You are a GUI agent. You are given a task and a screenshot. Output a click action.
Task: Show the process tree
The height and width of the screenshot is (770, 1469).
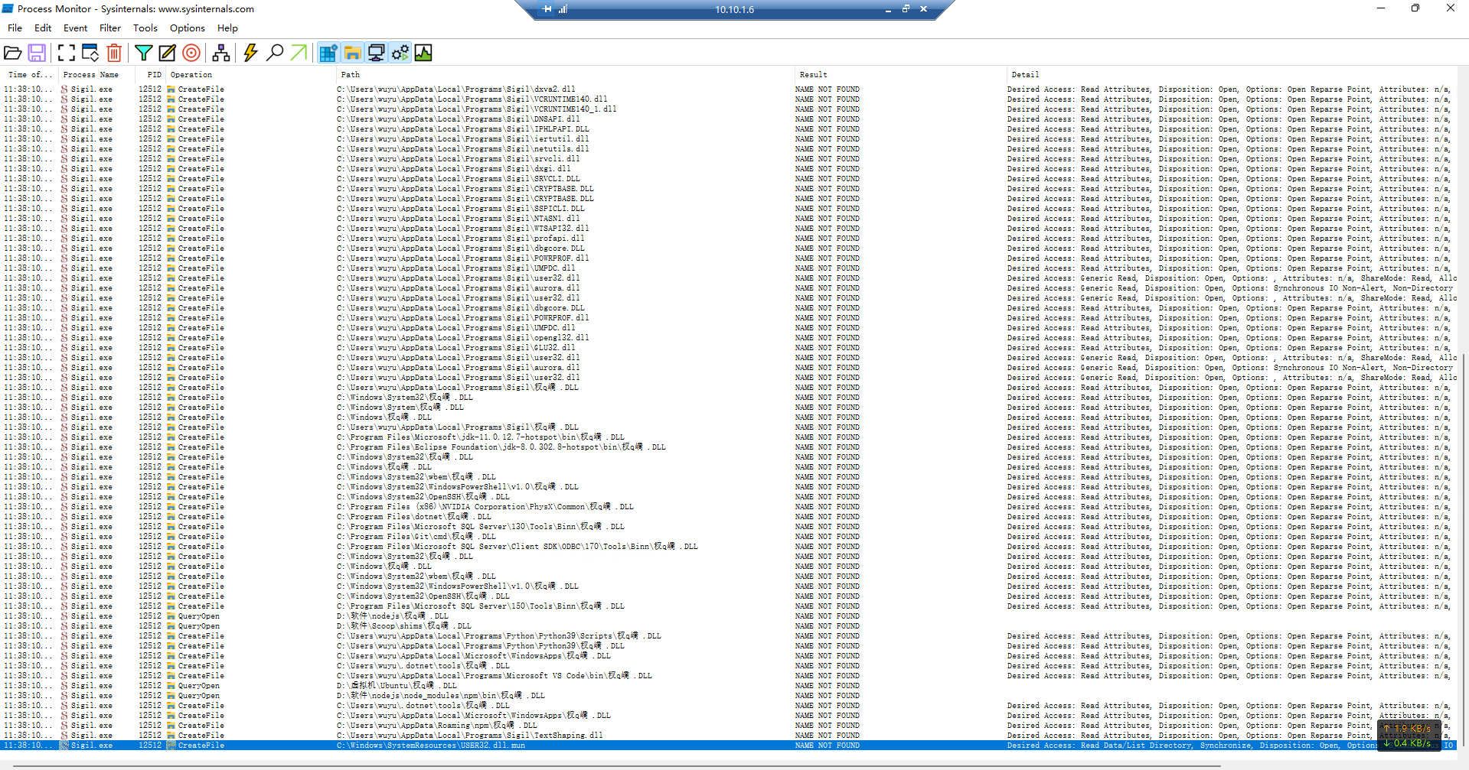[x=222, y=53]
